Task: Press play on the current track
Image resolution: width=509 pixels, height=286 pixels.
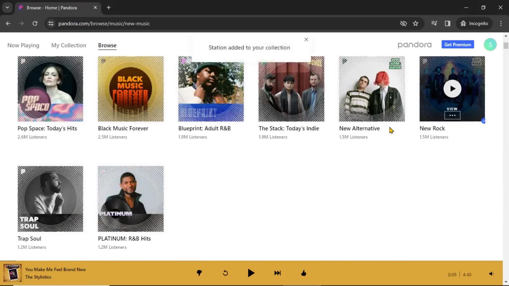Action: [x=251, y=273]
